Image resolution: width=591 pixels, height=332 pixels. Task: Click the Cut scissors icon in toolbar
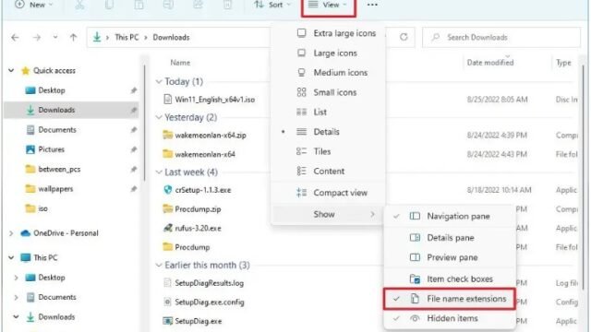[x=79, y=5]
